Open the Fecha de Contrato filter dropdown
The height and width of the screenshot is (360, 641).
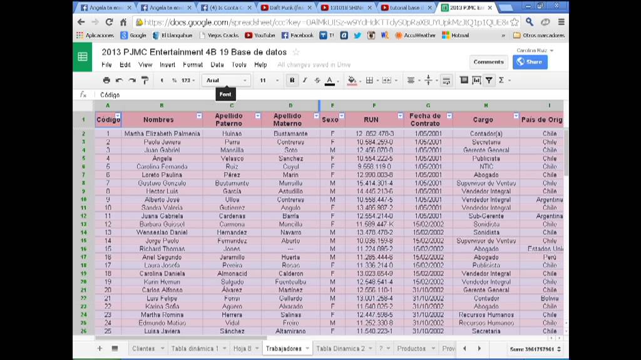(449, 116)
